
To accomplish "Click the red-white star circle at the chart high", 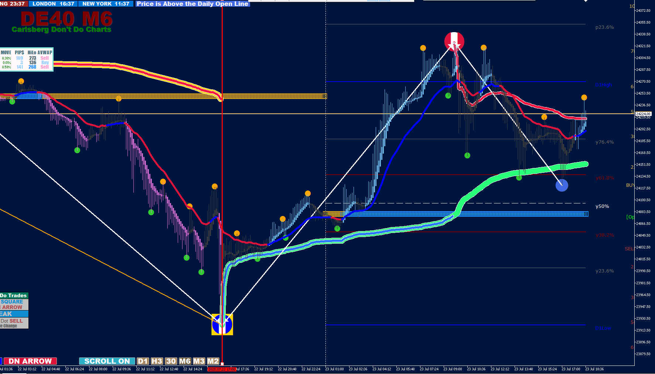I will 454,41.
